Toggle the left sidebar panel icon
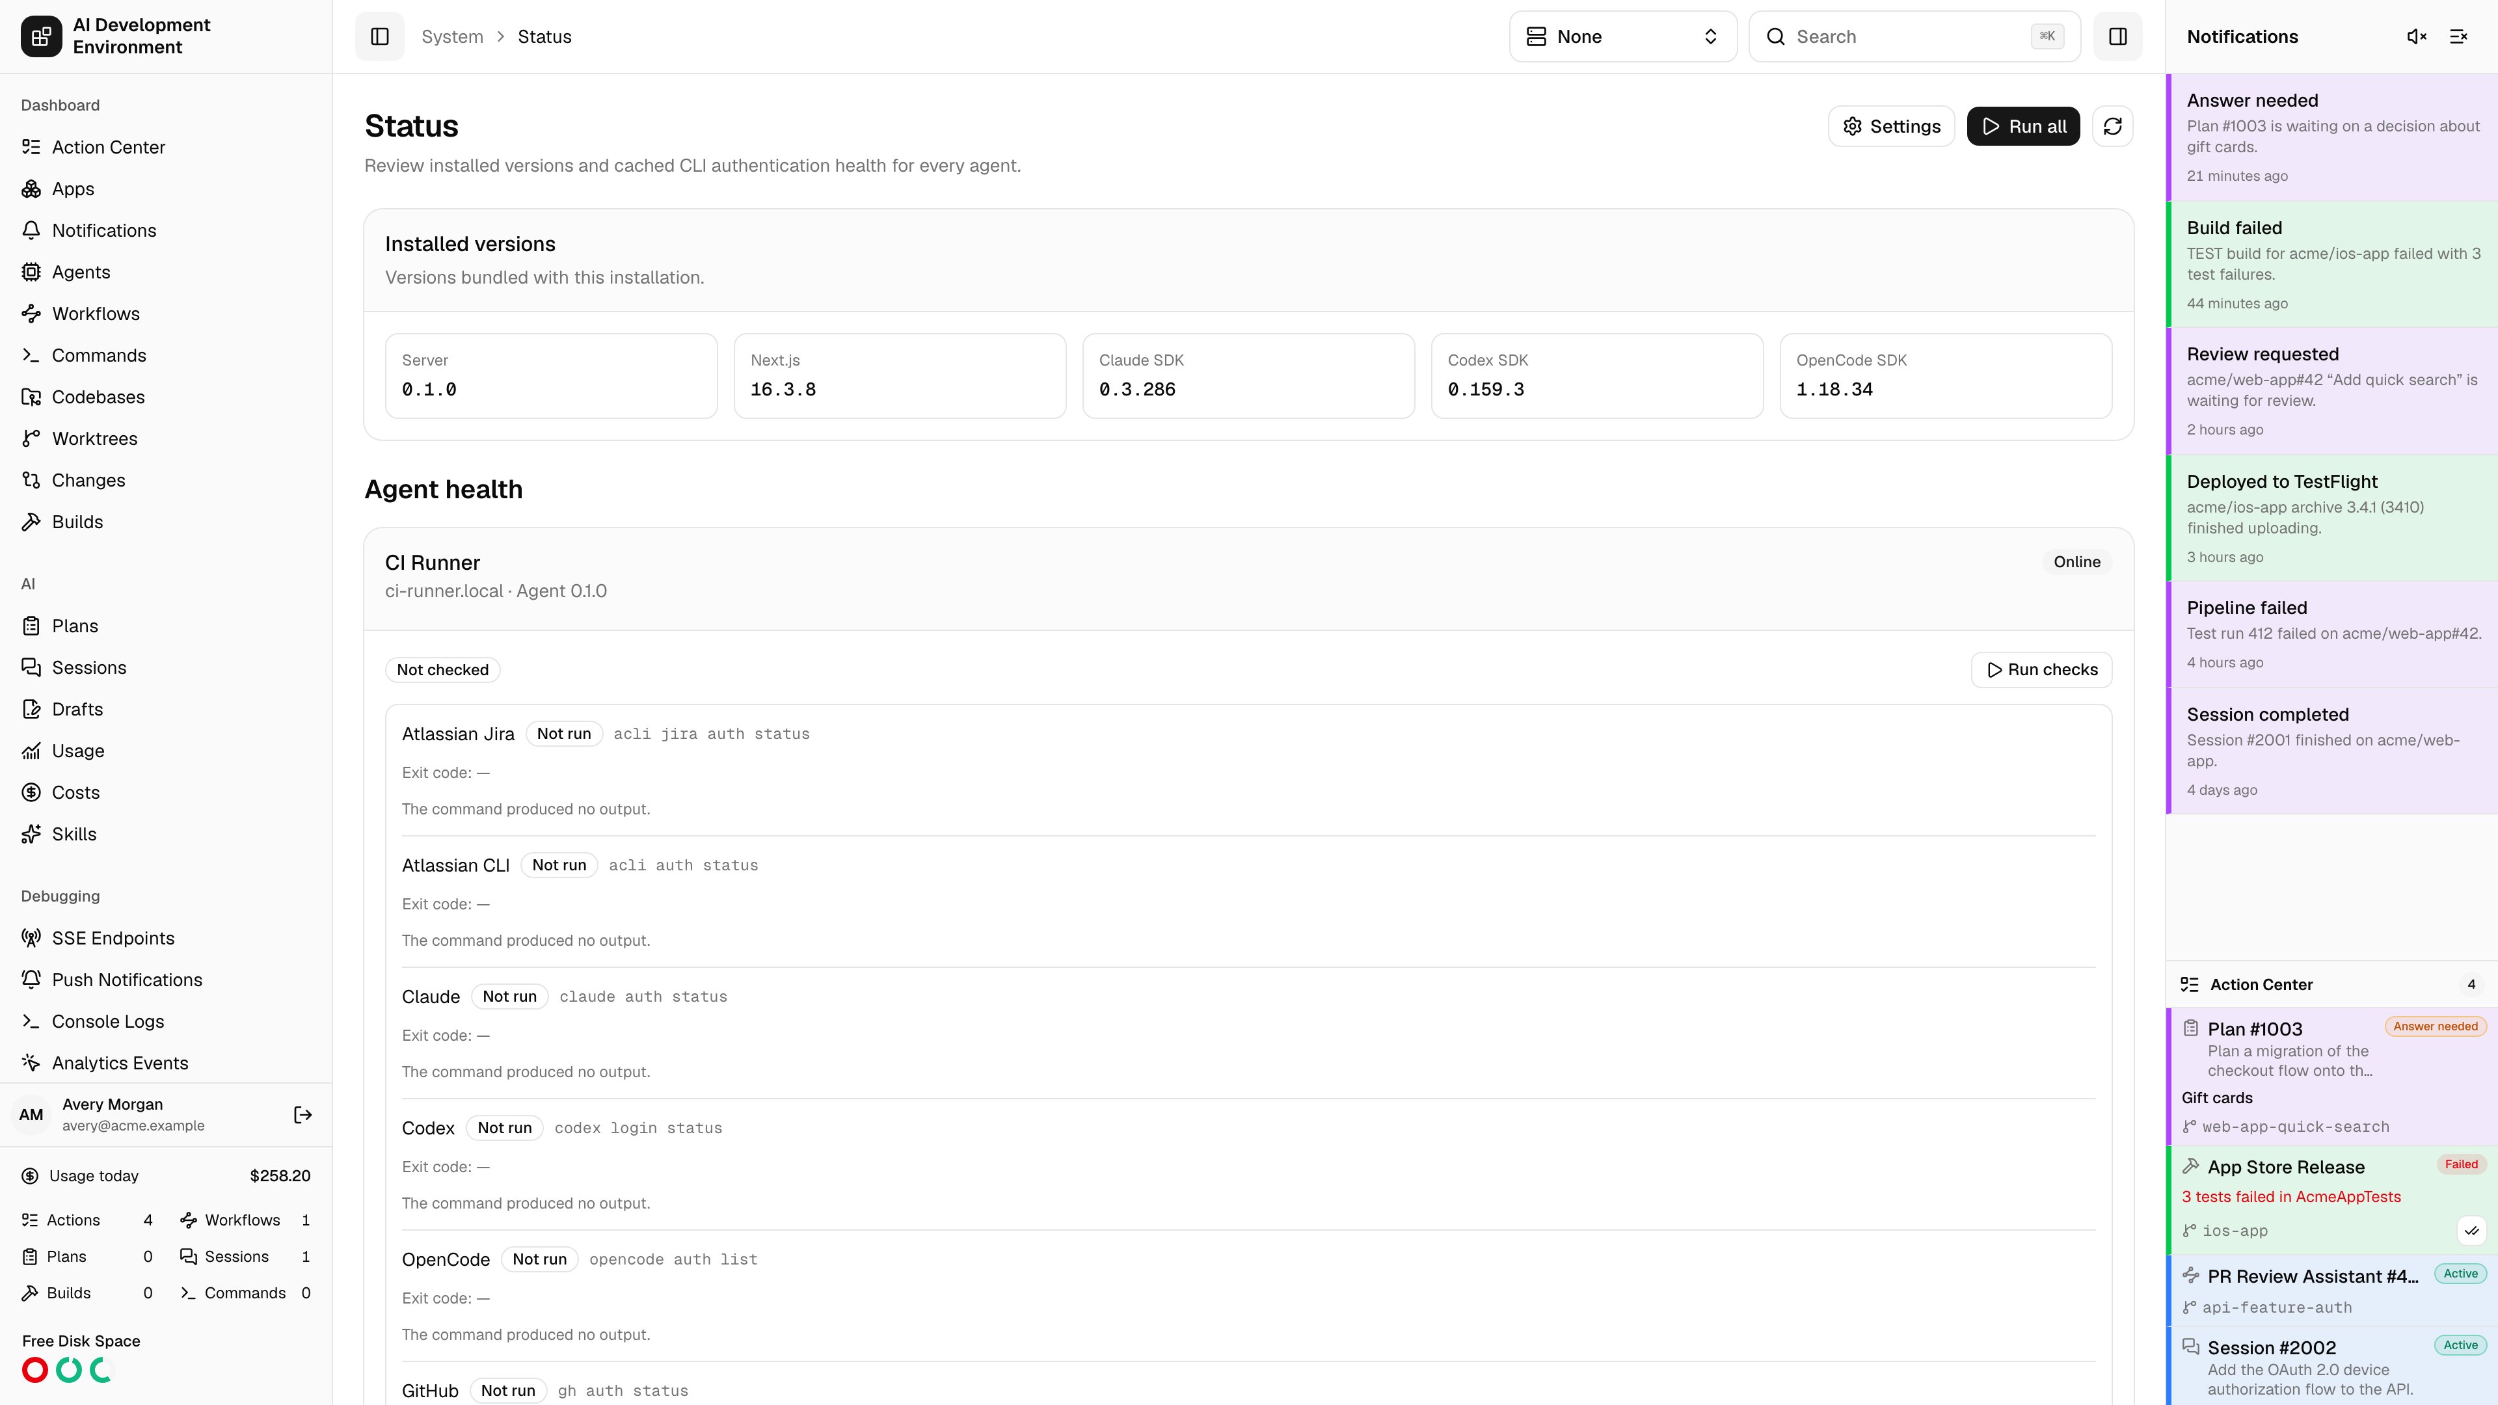2498x1405 pixels. (x=379, y=37)
